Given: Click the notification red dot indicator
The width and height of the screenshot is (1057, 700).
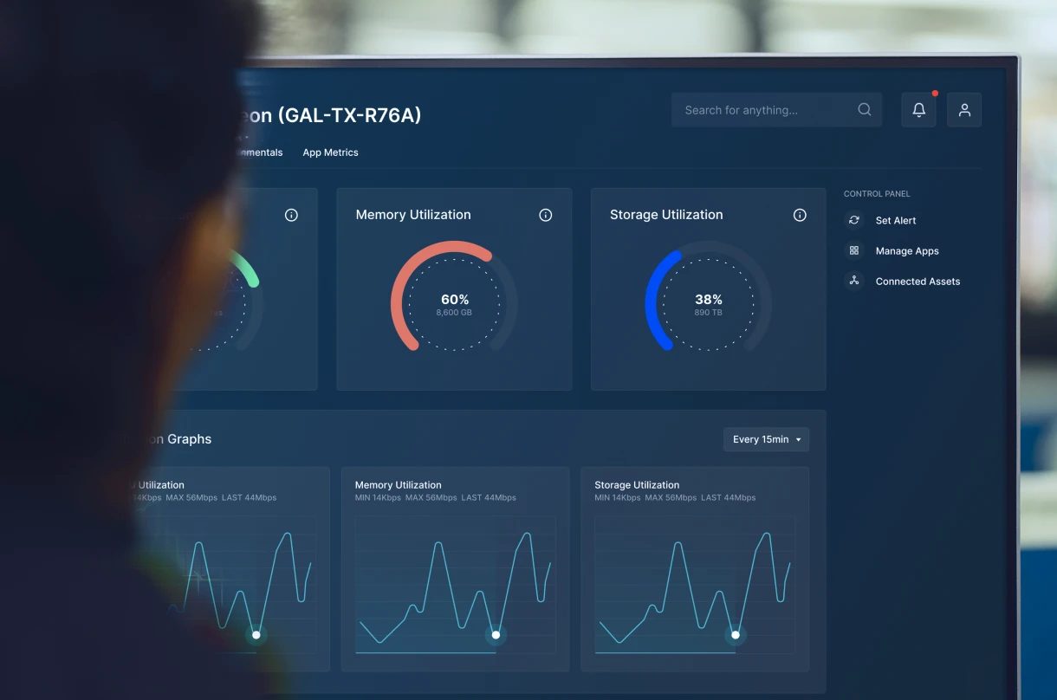Looking at the screenshot, I should point(935,93).
